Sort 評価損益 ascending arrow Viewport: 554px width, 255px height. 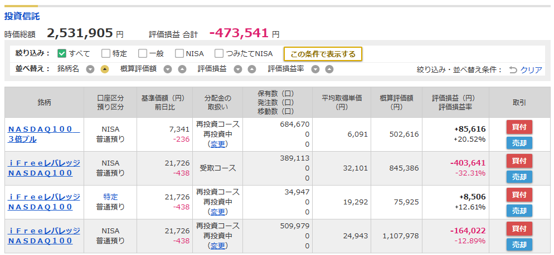pos(251,69)
